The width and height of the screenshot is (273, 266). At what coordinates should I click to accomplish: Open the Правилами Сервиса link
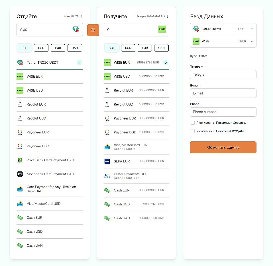click(x=231, y=123)
